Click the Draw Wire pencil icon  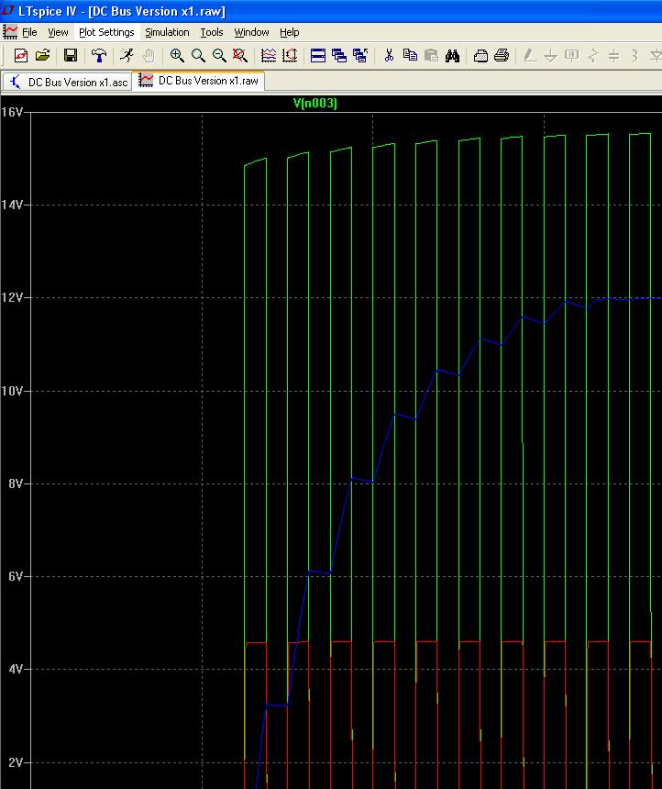tap(529, 55)
